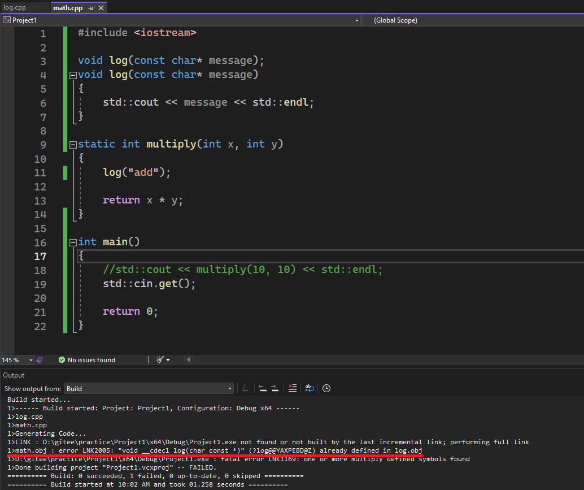Click the Done building project FAILED line
The width and height of the screenshot is (584, 490).
(x=112, y=467)
